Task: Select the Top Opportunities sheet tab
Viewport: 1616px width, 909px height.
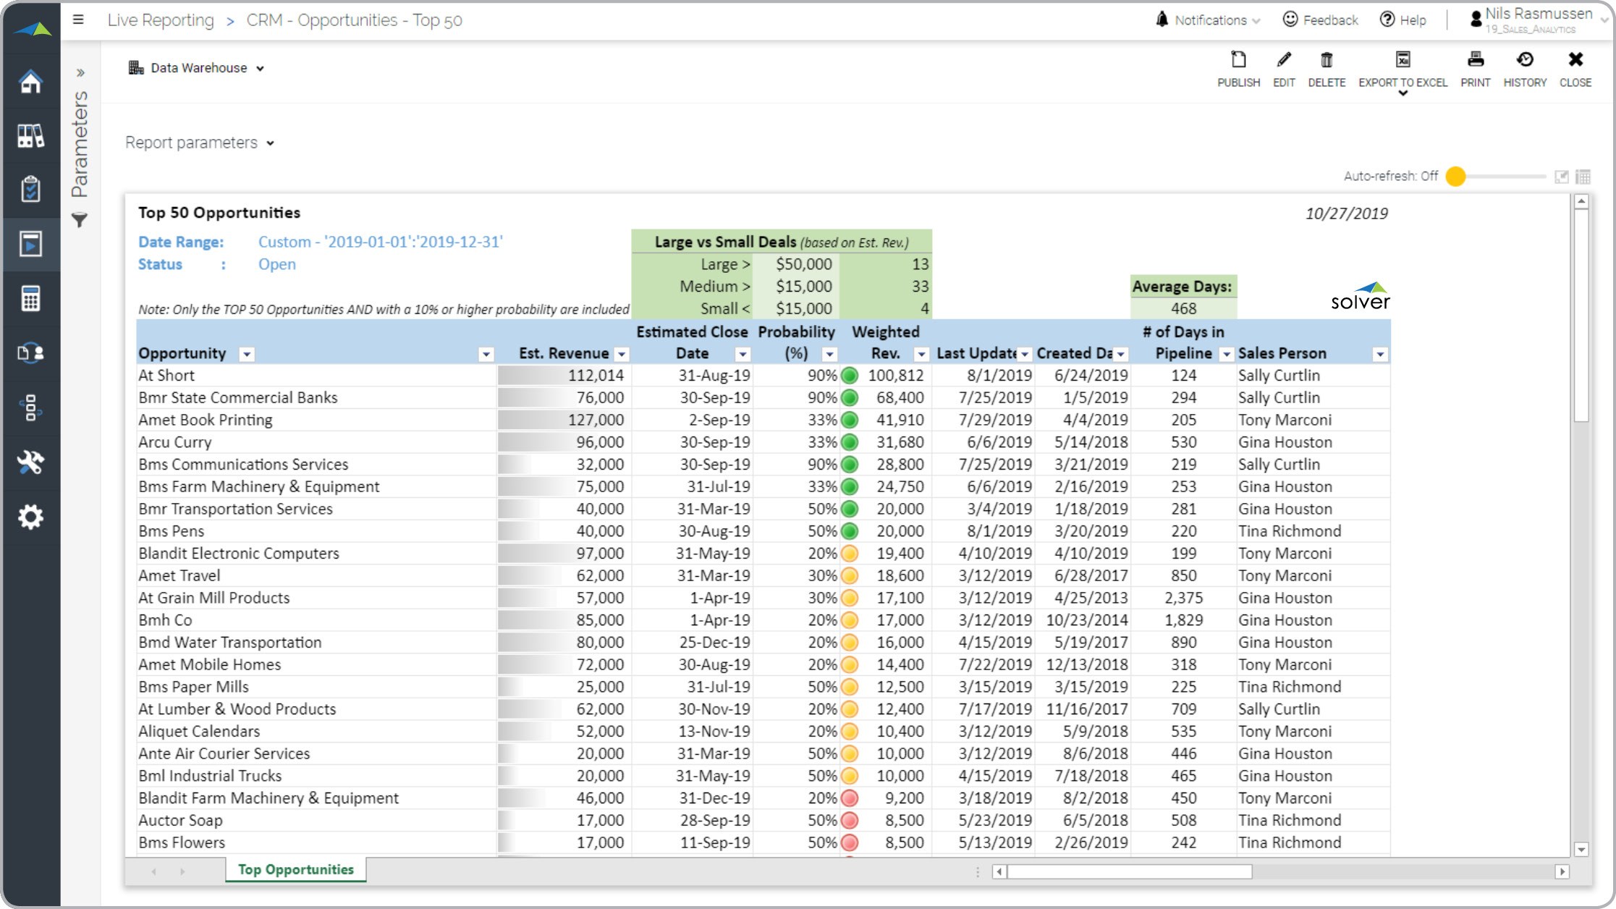Action: point(295,869)
